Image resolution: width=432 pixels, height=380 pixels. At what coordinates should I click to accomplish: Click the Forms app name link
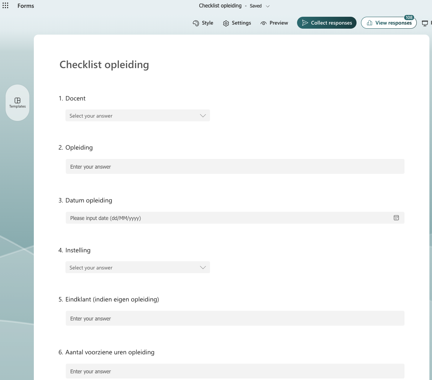(26, 6)
